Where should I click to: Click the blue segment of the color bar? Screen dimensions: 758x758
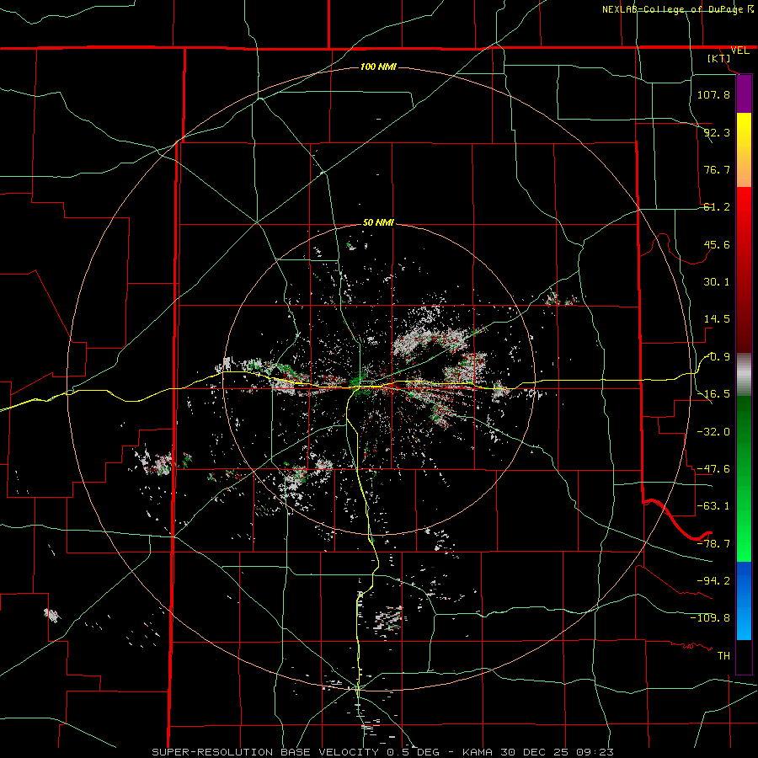[x=744, y=601]
